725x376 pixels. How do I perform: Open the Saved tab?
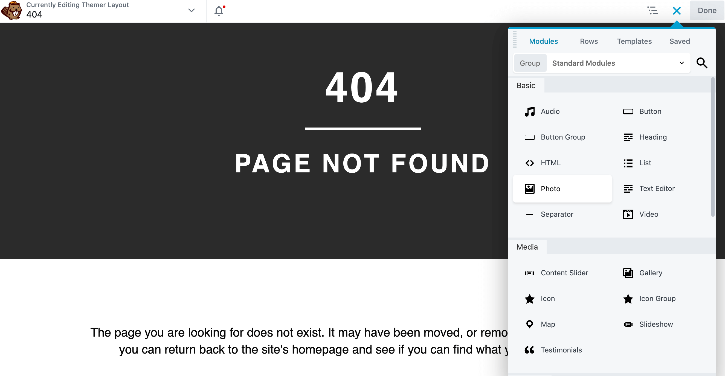coord(679,41)
